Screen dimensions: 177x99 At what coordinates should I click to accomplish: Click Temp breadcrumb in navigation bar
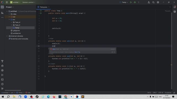pos(19,93)
